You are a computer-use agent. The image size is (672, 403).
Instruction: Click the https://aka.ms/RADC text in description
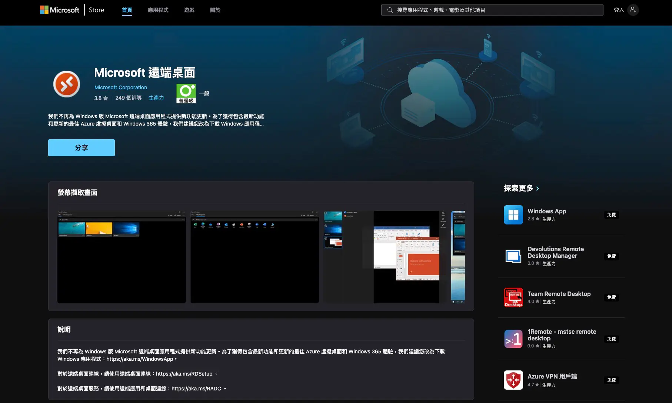196,389
